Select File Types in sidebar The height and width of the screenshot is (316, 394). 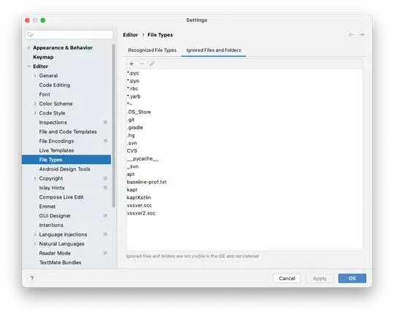(66, 160)
